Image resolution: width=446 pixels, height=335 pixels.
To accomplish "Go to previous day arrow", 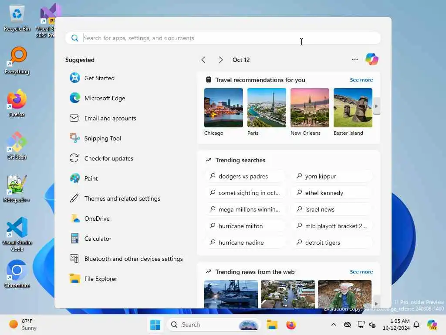I will [x=203, y=59].
